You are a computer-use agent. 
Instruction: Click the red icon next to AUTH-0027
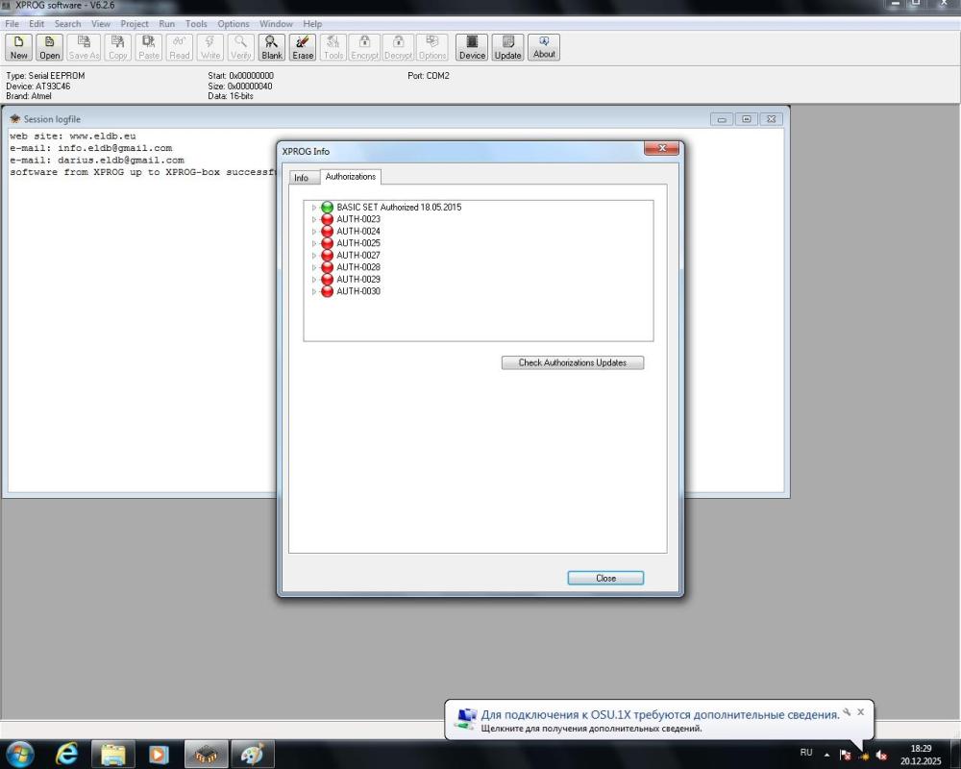(x=328, y=255)
